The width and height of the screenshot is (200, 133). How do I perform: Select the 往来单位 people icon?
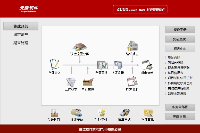(77, 112)
